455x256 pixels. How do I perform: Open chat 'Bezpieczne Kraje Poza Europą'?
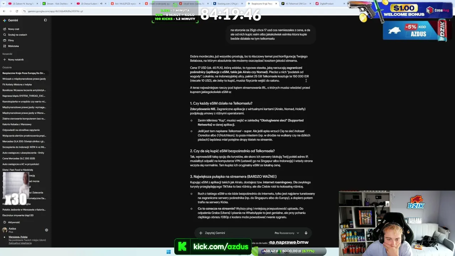[x=24, y=73]
